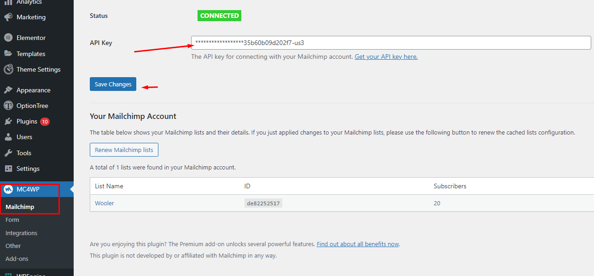Click the Tools wrench icon
594x276 pixels.
[x=8, y=153]
